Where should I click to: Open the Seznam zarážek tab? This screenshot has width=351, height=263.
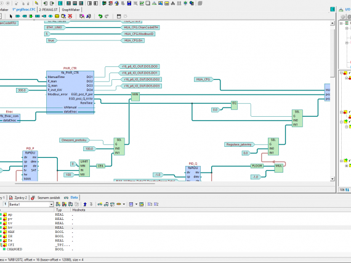(x=46, y=197)
